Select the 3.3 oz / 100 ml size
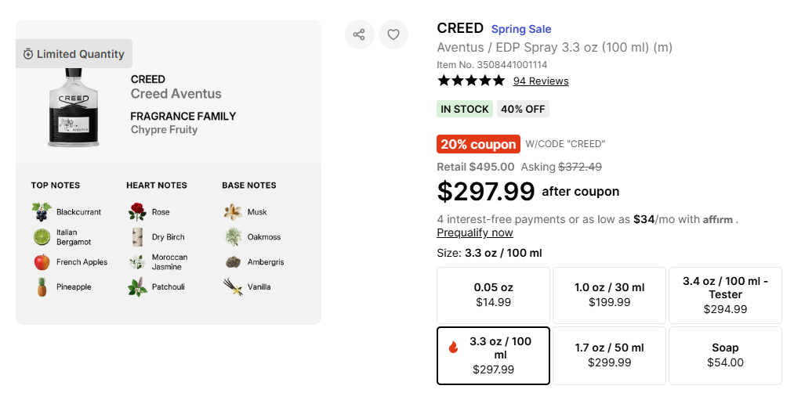The height and width of the screenshot is (400, 794). (493, 355)
